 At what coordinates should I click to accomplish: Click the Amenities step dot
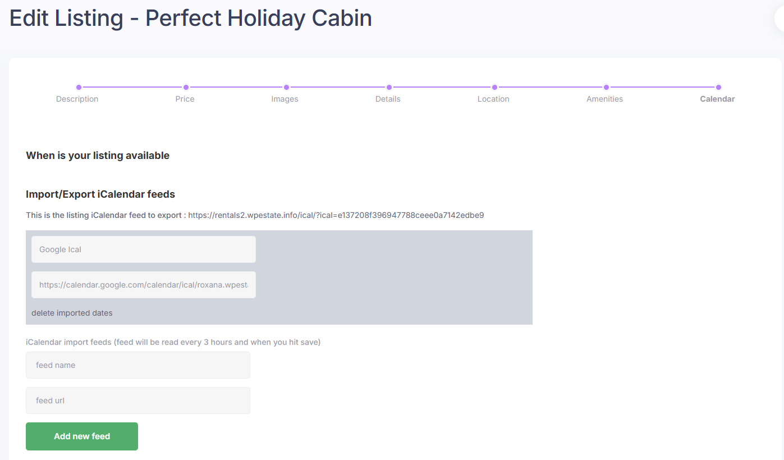(x=606, y=87)
